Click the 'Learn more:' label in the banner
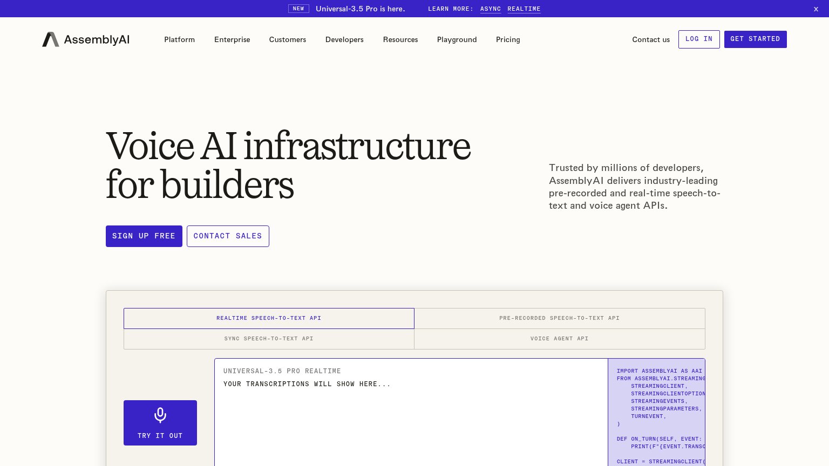Viewport: 829px width, 466px height. click(x=451, y=9)
